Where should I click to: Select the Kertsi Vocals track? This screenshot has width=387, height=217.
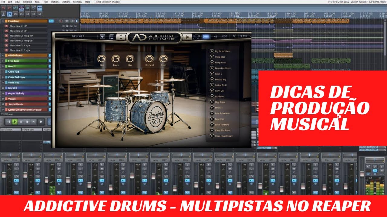coord(26,104)
